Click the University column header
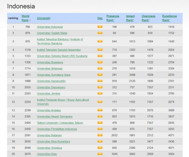189x157 pixels. pyautogui.click(x=43, y=18)
